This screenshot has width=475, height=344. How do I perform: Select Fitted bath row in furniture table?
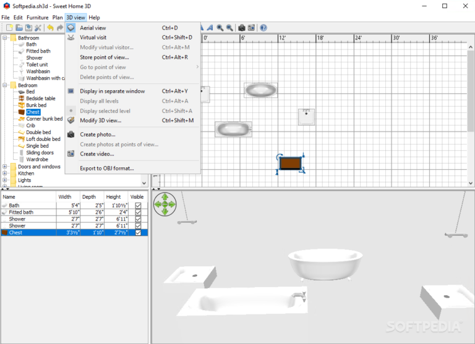tap(74, 212)
